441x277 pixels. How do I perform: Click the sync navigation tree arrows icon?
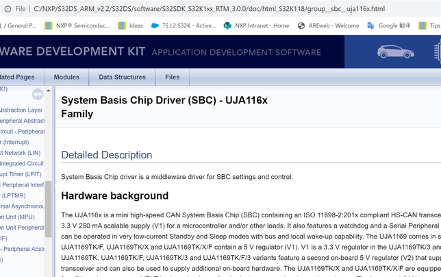coord(38,95)
